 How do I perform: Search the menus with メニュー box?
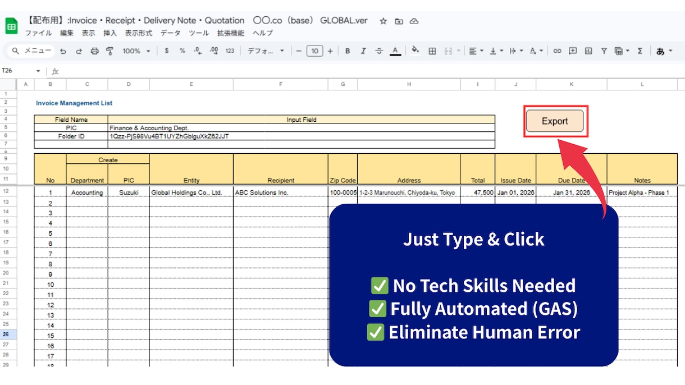pyautogui.click(x=31, y=51)
